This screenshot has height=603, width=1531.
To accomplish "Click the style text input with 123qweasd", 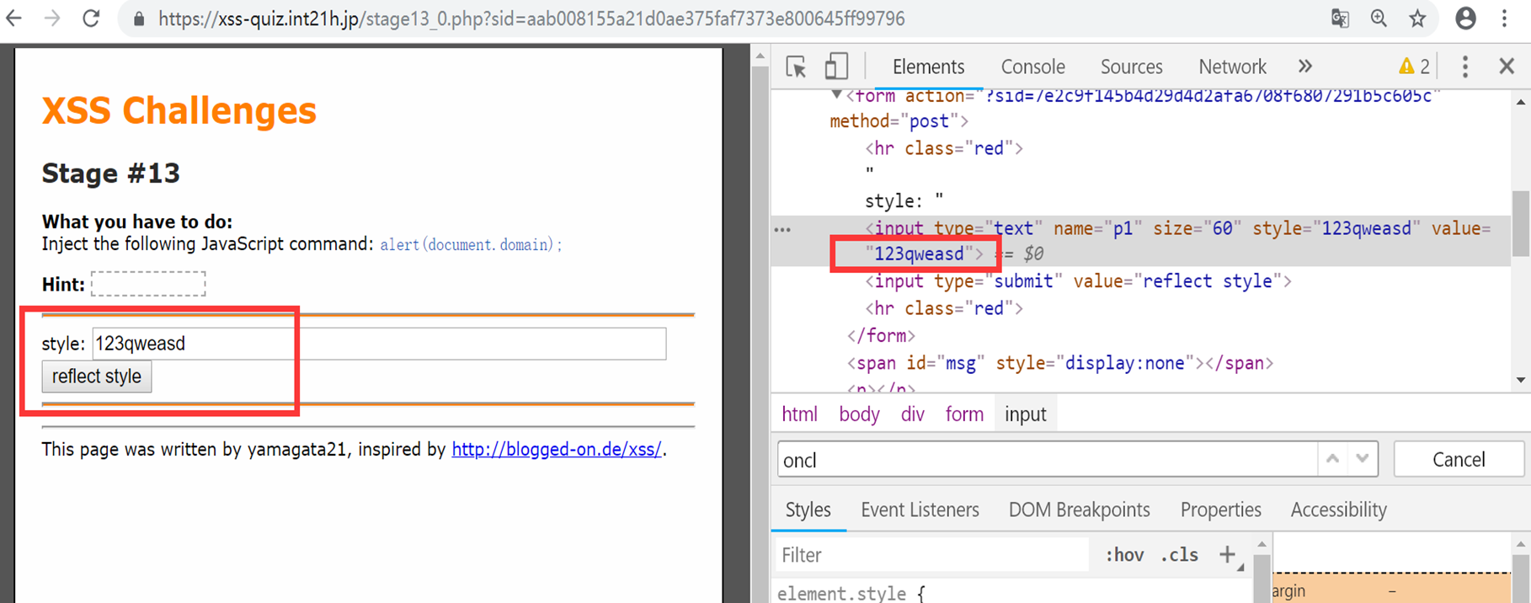I will pyautogui.click(x=379, y=344).
